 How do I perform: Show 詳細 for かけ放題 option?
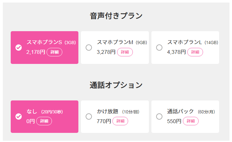tap(120, 121)
